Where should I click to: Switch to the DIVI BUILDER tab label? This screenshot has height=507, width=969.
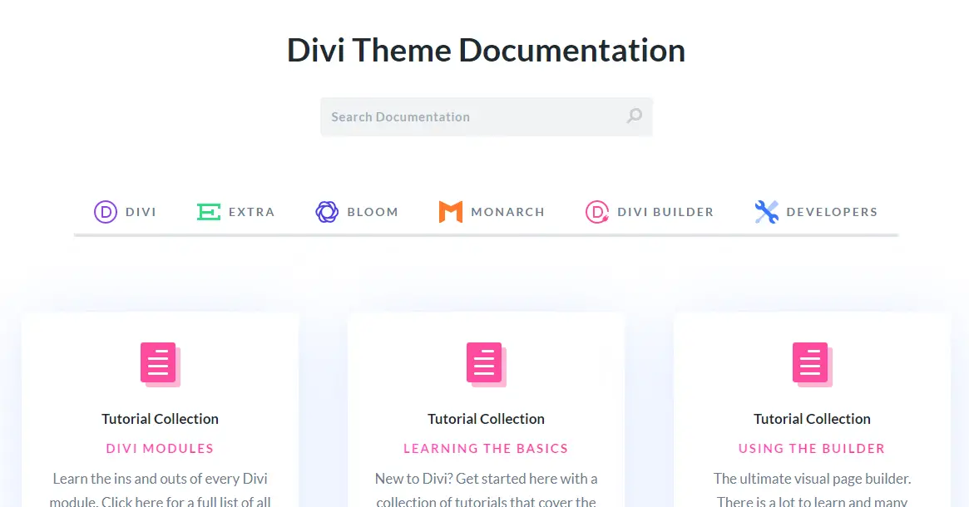click(x=665, y=212)
